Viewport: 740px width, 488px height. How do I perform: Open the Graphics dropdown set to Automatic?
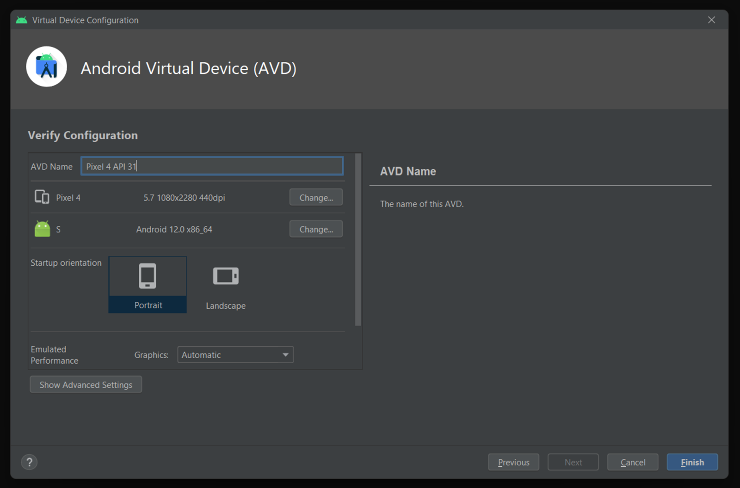click(x=235, y=355)
